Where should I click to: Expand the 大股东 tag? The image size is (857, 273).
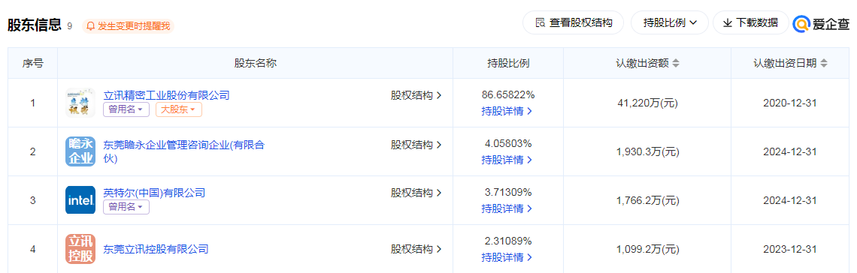(x=179, y=109)
